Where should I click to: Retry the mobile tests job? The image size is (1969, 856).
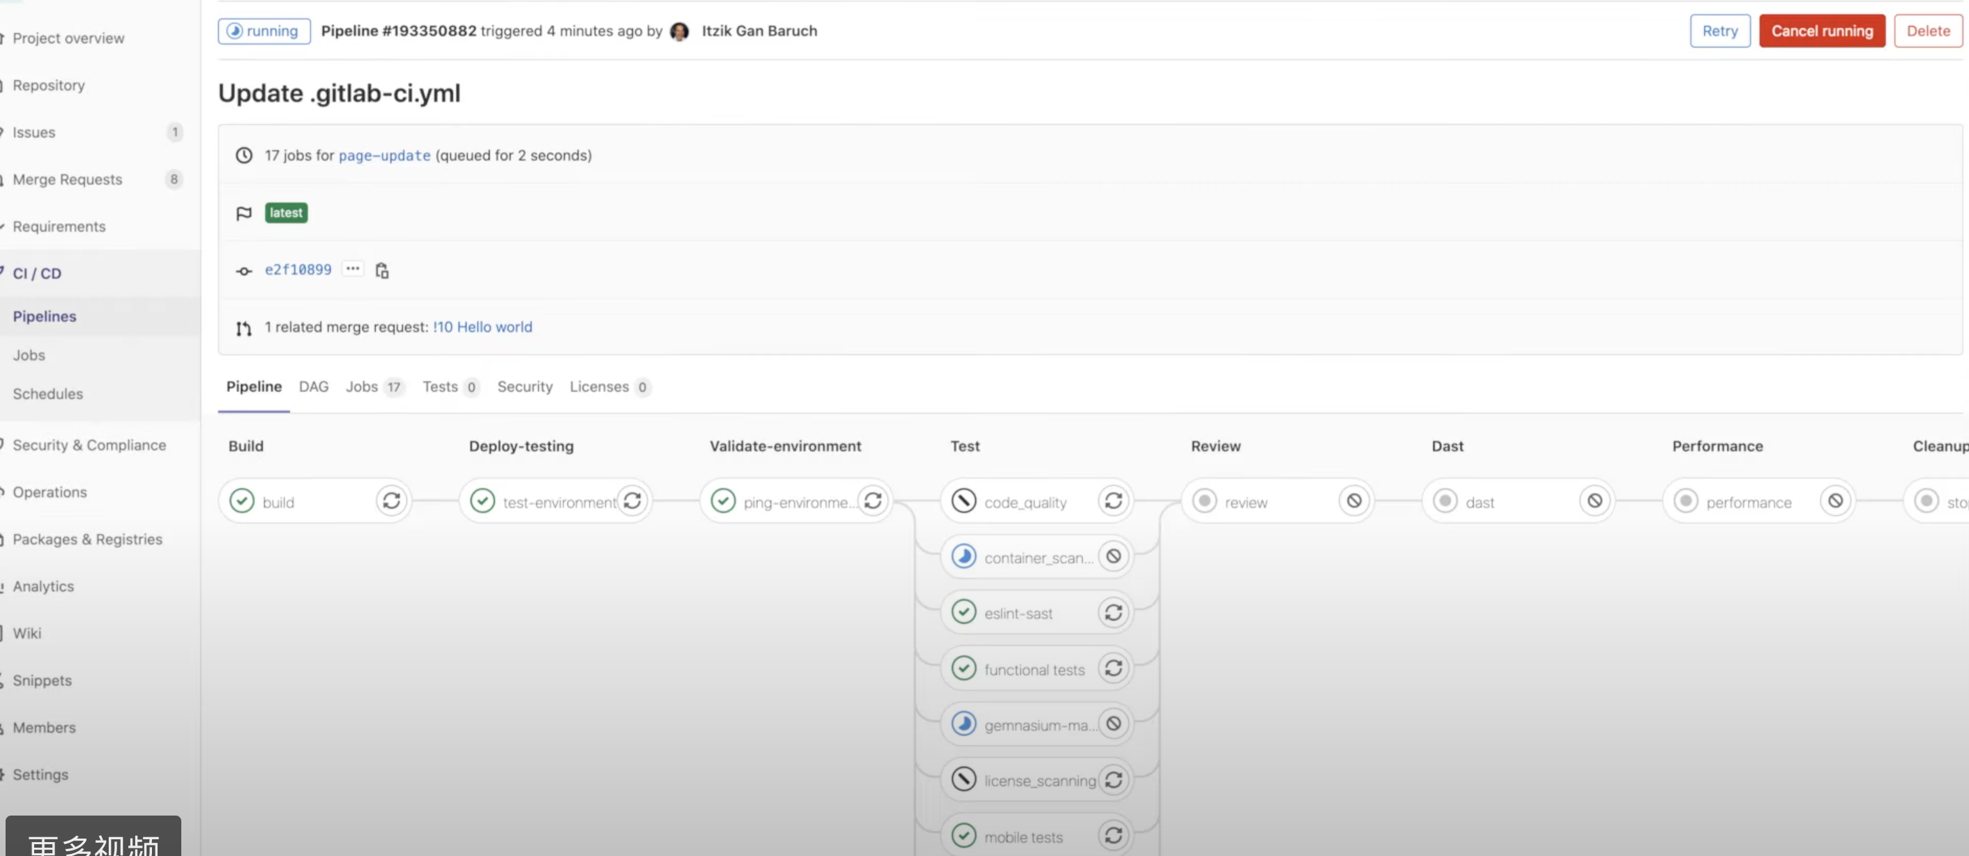tap(1113, 835)
